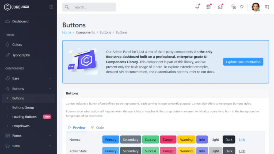This screenshot has height=154, width=274.
Task: Open the tasks list icon in header
Action: click(x=209, y=7)
